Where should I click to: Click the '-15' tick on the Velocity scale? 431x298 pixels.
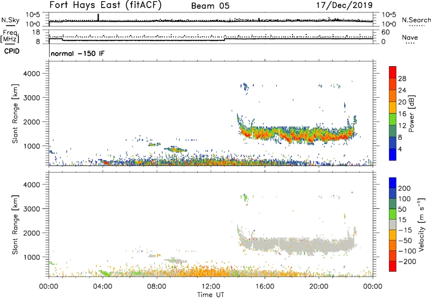405,230
